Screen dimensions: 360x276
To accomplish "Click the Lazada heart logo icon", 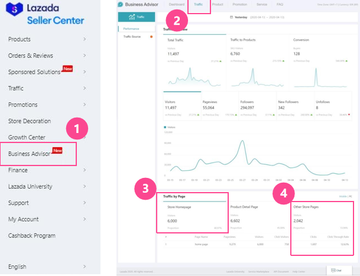I will coord(14,9).
